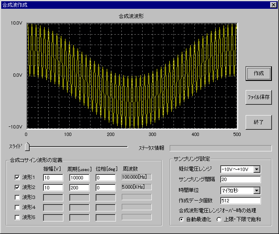Click the サンプリング間隔 input field
The width and height of the screenshot is (279, 234).
coord(241,179)
